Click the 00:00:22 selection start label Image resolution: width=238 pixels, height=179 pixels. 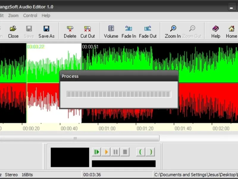click(36, 47)
